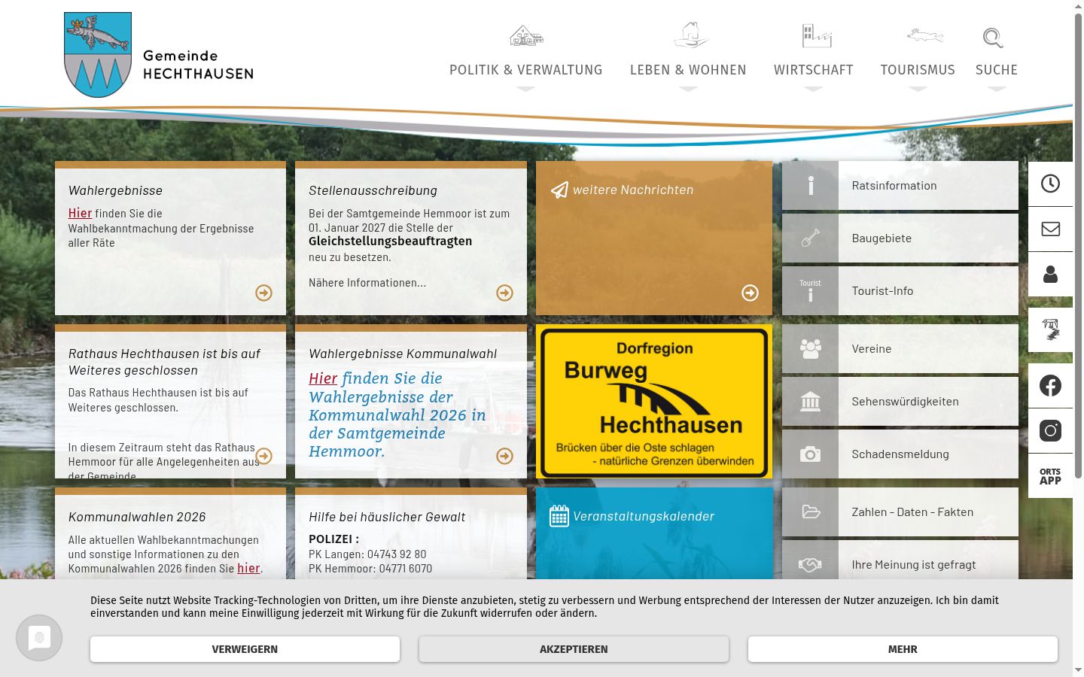Click the shovel icon beside Baugebiete
The image size is (1084, 677).
810,238
